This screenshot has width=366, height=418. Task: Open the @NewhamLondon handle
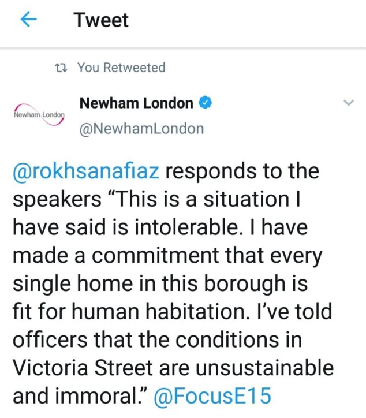click(x=141, y=128)
